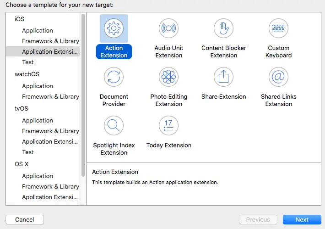This screenshot has width=325, height=229.
Task: Choose the Audio Unit Extension template icon
Action: tap(168, 28)
